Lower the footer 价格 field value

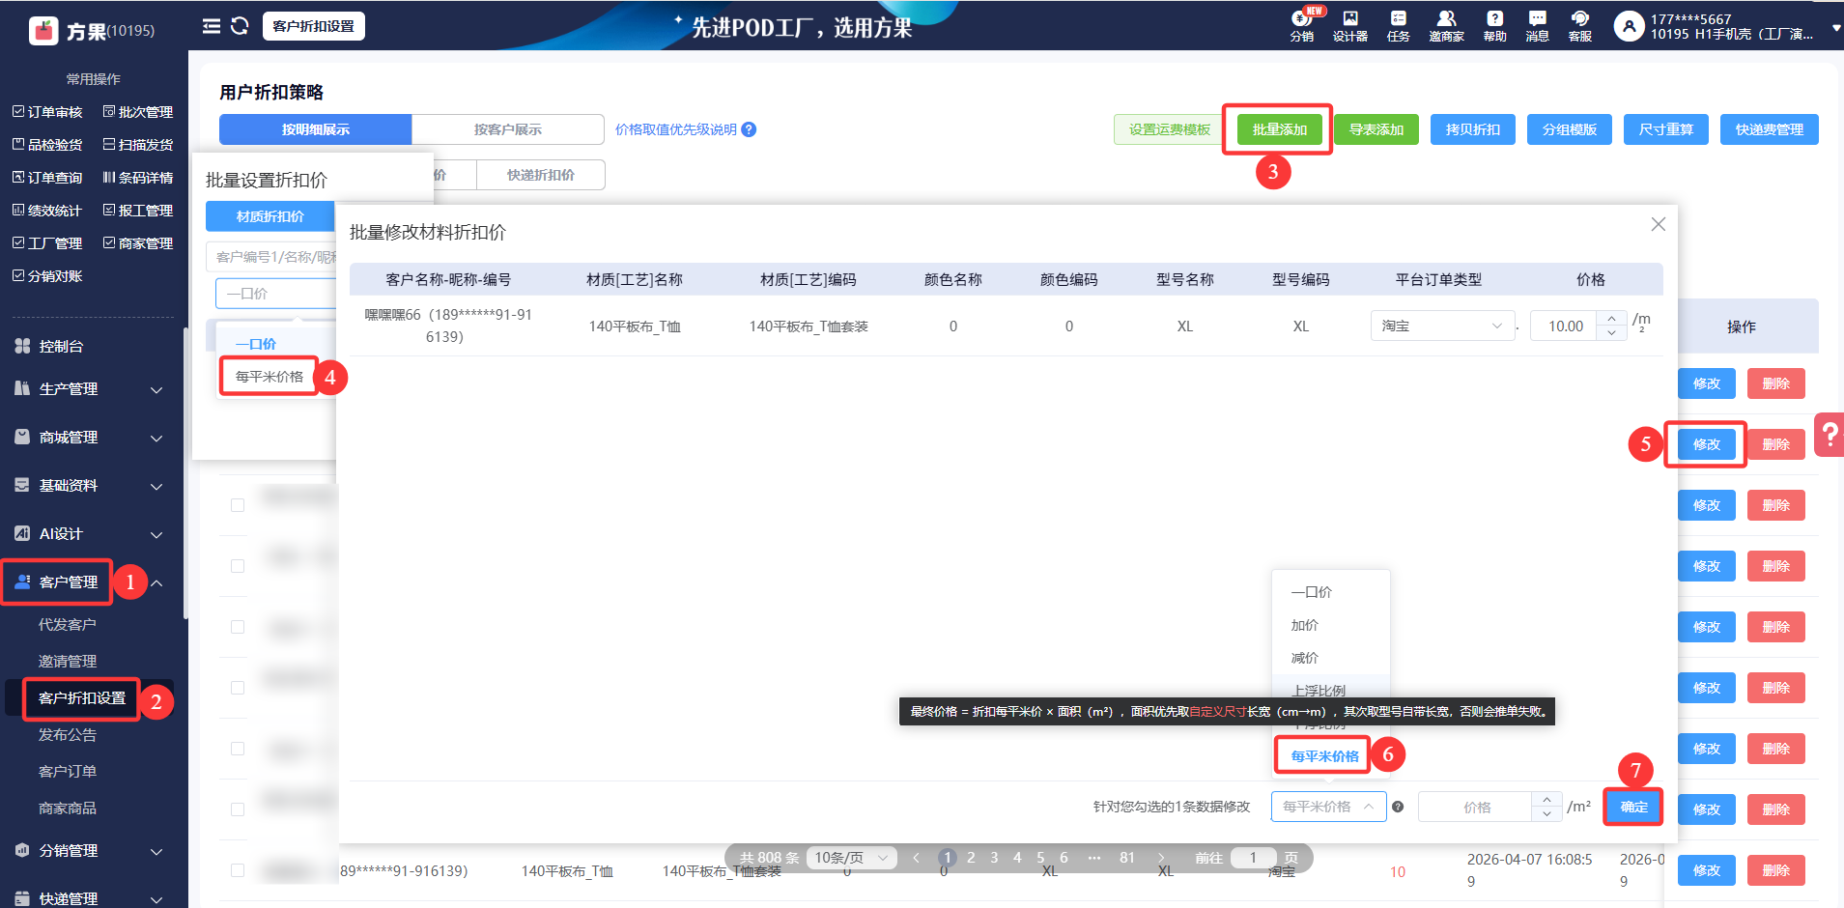coord(1546,814)
